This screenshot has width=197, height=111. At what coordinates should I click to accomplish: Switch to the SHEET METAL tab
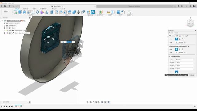(44, 9)
